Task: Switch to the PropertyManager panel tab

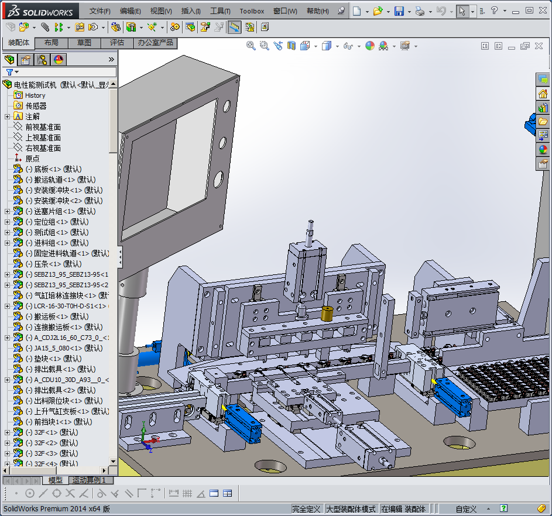Action: coord(26,60)
